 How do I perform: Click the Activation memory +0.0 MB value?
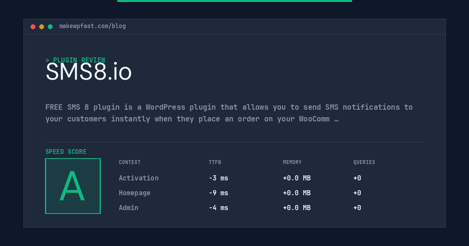click(x=297, y=178)
